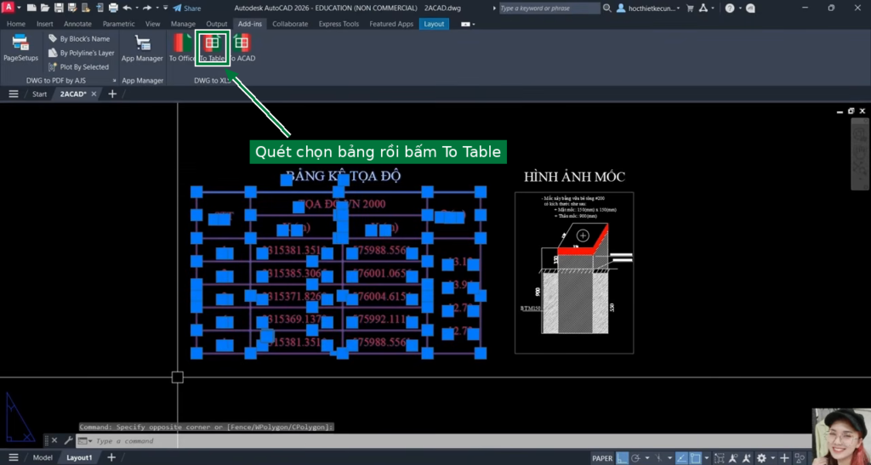Expand the Help dropdown arrow

point(740,9)
